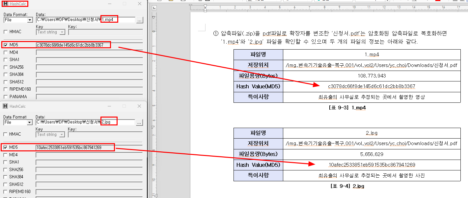Open the browse button beside the 1.mp4 path

(x=140, y=20)
